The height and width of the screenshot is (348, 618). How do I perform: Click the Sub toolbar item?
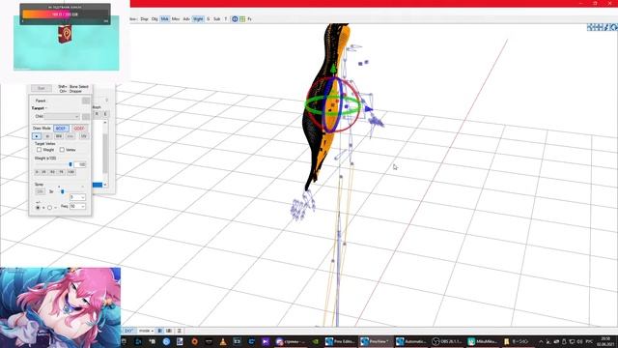pos(216,19)
